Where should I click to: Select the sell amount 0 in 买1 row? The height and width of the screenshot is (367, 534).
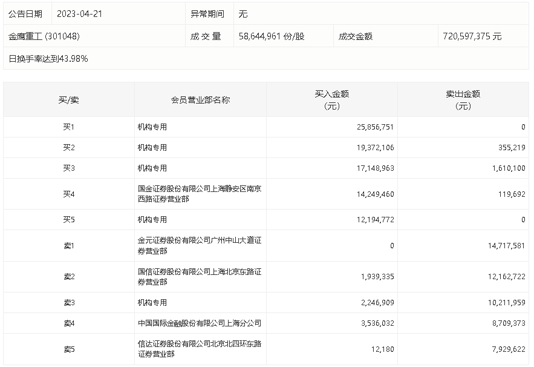click(523, 127)
